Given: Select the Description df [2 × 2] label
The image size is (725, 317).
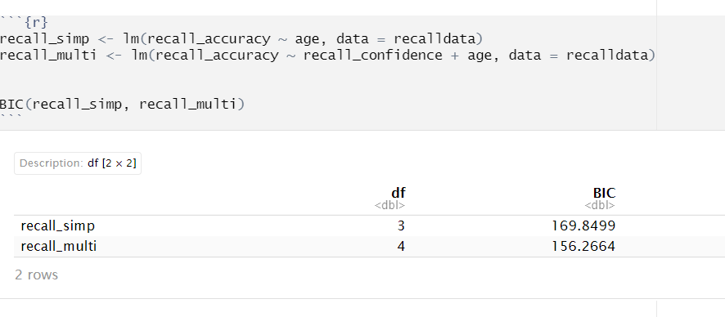Looking at the screenshot, I should coord(78,163).
